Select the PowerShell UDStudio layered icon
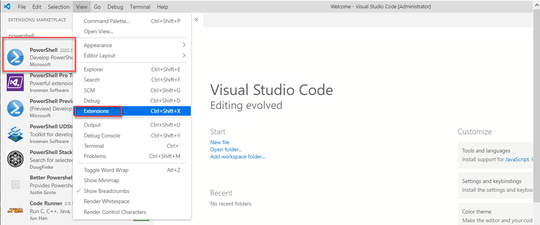This screenshot has width=540, height=225. [15, 134]
